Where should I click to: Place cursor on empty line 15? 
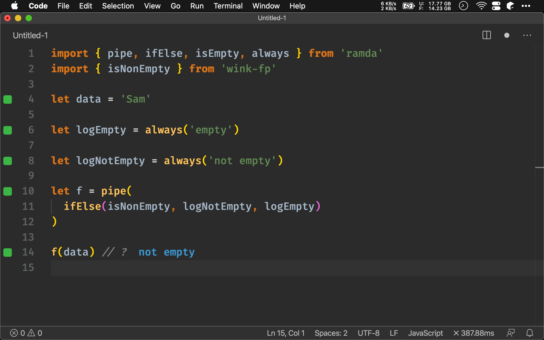point(293,268)
